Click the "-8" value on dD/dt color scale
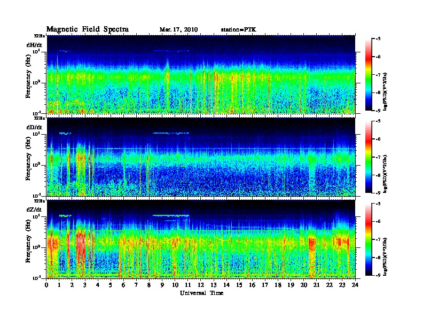The image size is (423, 327). point(378,175)
